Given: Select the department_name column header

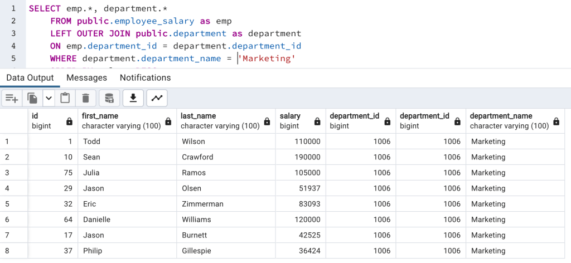Looking at the screenshot, I should click(501, 121).
